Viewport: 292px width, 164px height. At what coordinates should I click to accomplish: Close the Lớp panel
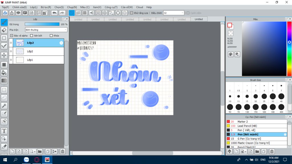(x=67, y=19)
